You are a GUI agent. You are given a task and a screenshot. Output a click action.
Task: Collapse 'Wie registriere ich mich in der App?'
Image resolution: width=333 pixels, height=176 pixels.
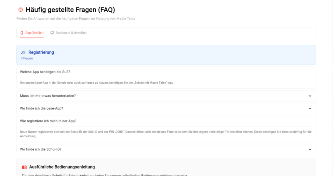[x=48, y=121]
